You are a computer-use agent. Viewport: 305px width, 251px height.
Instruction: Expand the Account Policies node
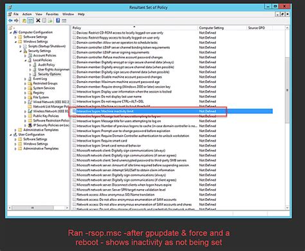[25, 55]
